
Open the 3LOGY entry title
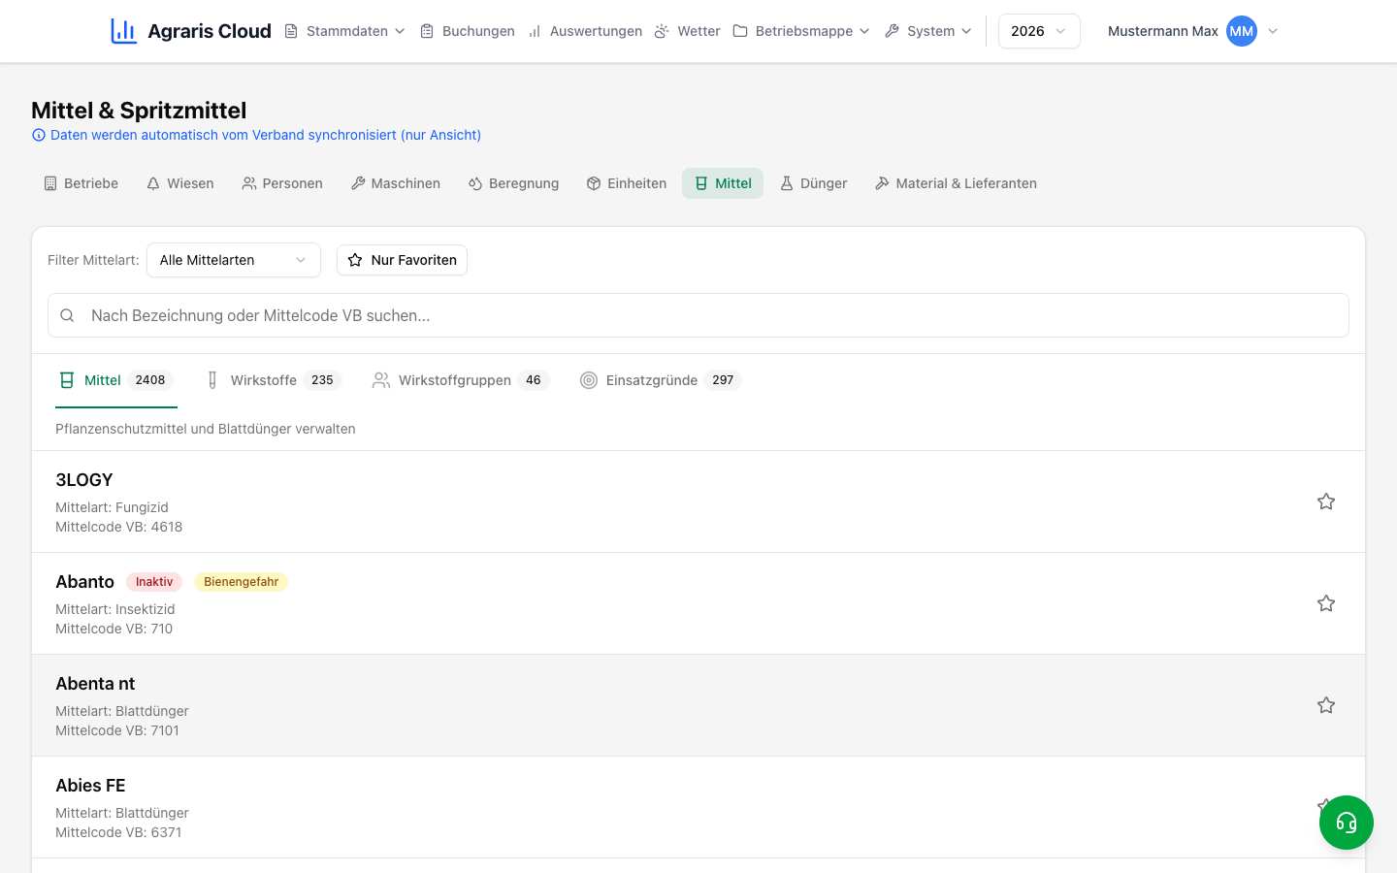pos(84,480)
